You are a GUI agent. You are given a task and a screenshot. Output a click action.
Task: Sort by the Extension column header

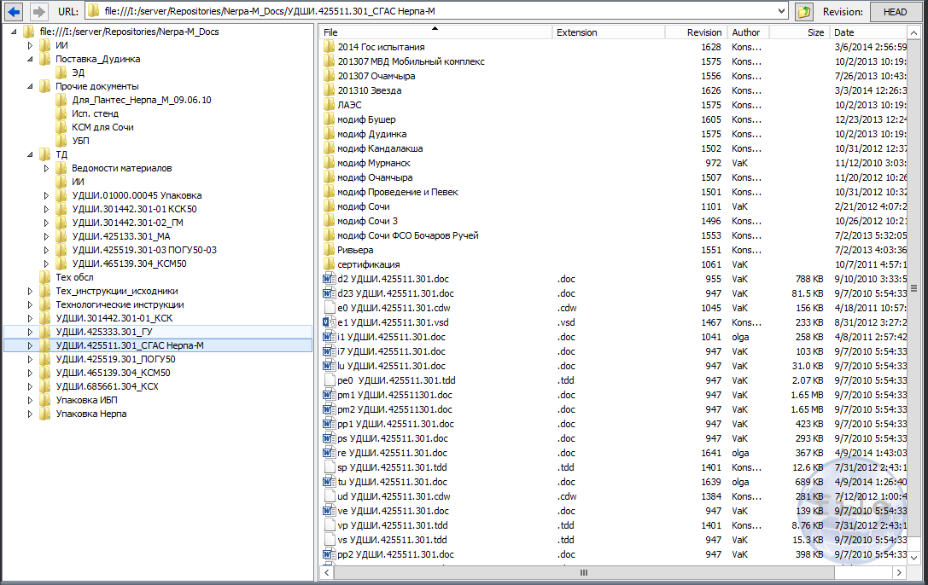tap(609, 32)
